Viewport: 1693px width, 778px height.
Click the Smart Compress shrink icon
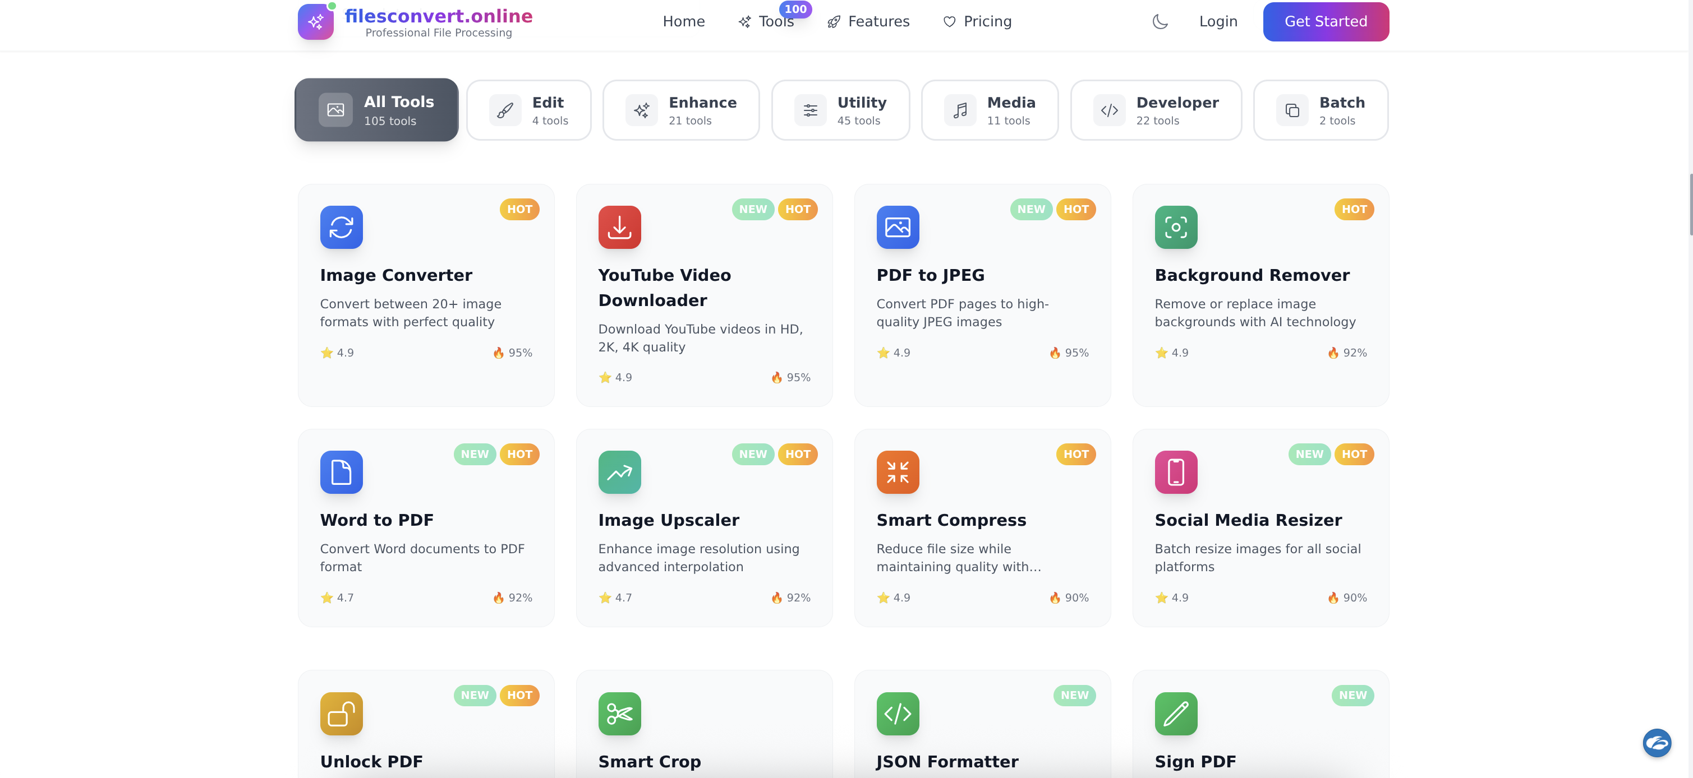898,472
